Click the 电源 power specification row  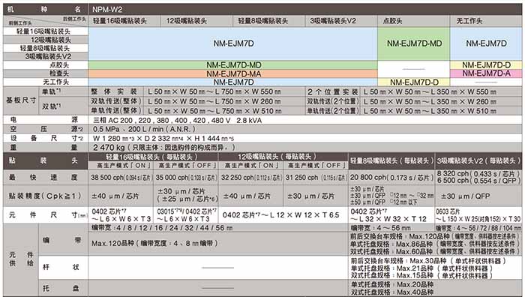click(262, 120)
